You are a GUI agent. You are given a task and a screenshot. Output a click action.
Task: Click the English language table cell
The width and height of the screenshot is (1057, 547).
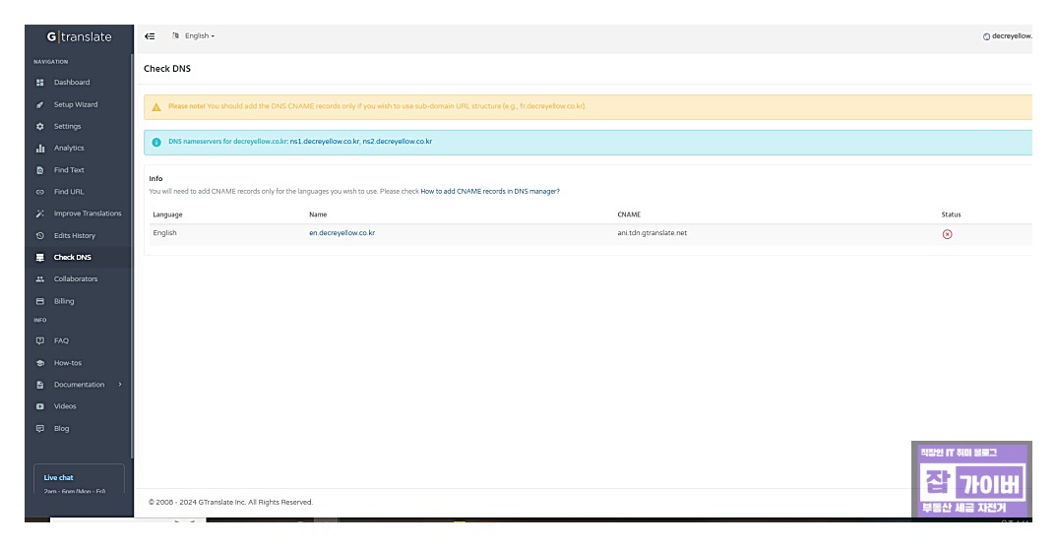[x=164, y=233]
